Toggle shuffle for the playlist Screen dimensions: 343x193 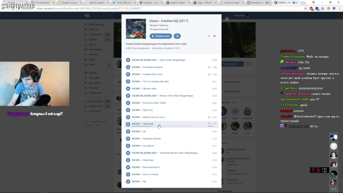pyautogui.click(x=177, y=36)
